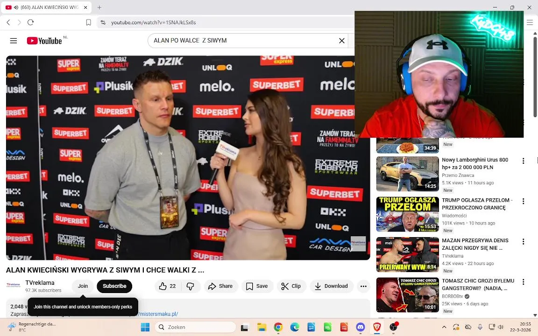Reload the current page

click(30, 22)
